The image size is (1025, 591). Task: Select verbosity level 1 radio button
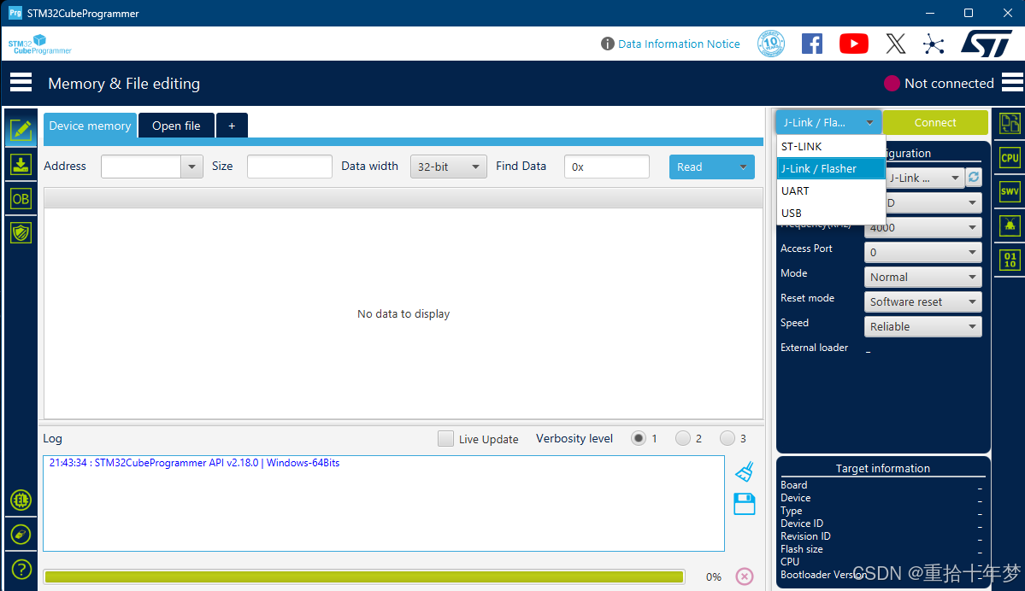point(639,438)
